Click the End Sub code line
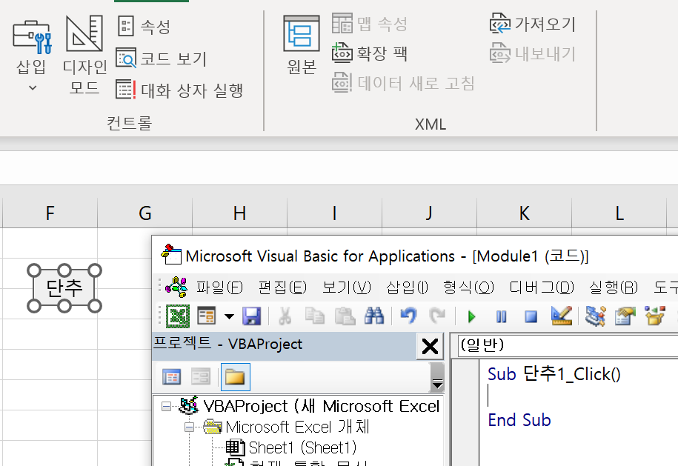The height and width of the screenshot is (466, 678). coord(519,420)
